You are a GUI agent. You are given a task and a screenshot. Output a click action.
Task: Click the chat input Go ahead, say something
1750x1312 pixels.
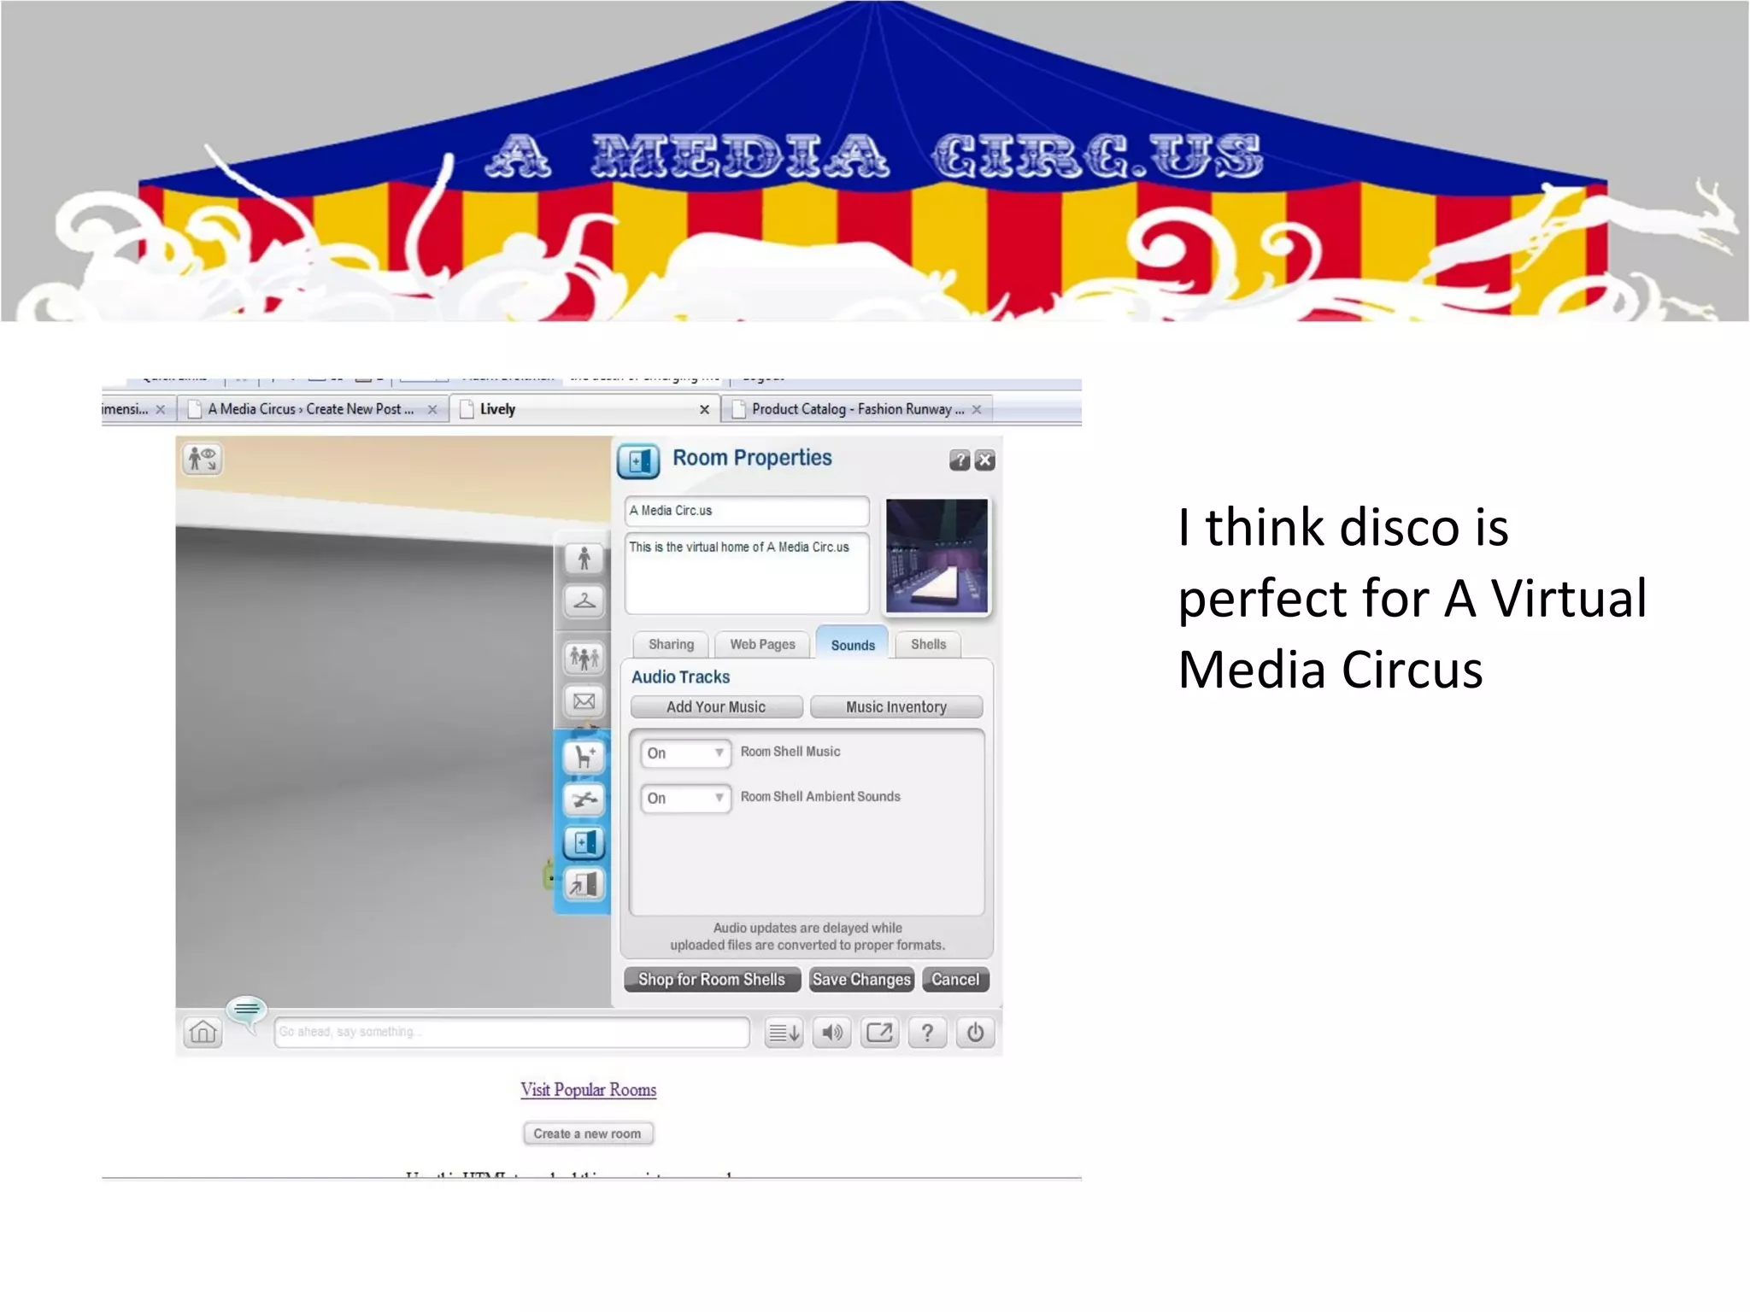[x=512, y=1032]
